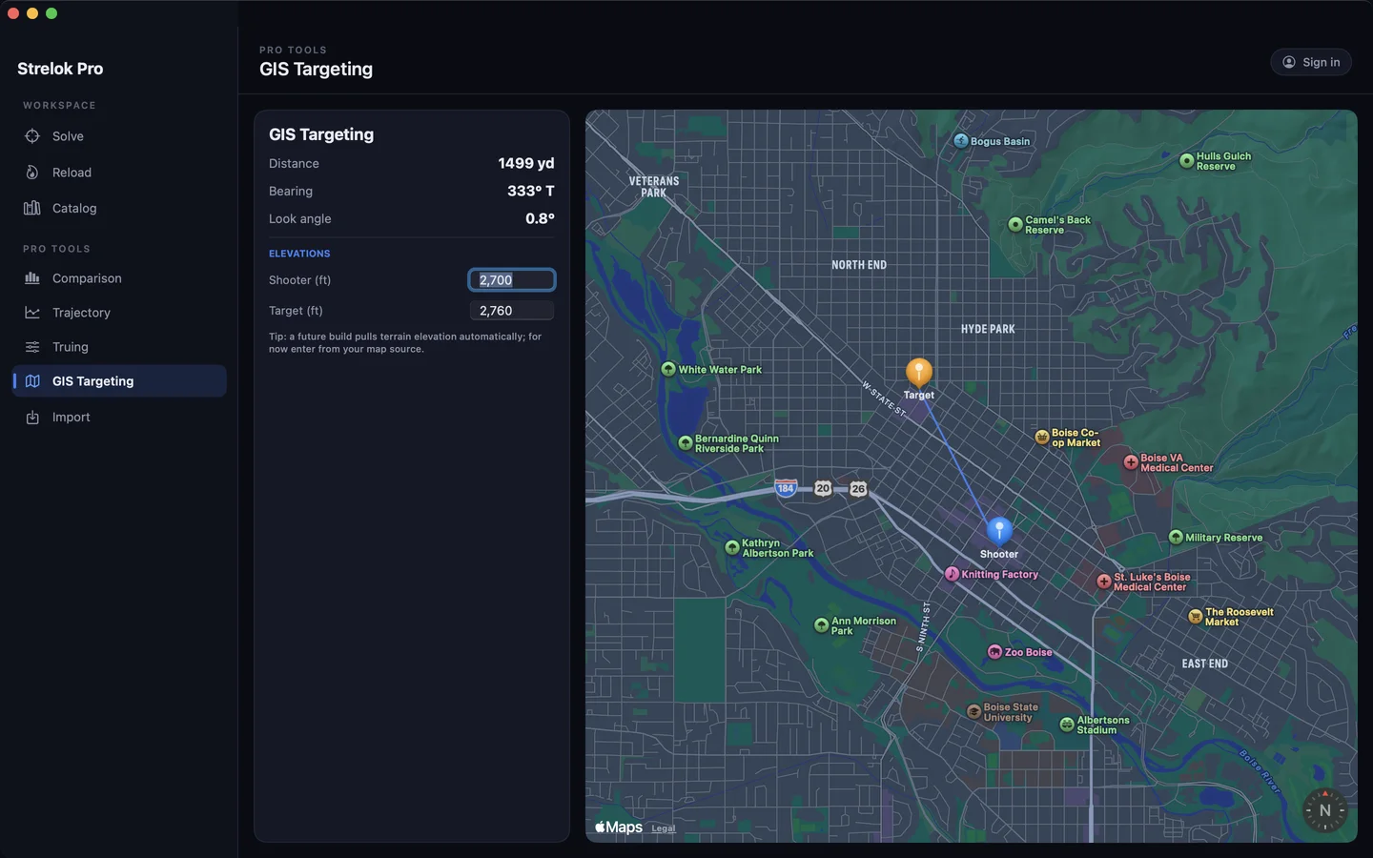This screenshot has width=1373, height=858.
Task: Open the Import section
Action: pos(119,418)
